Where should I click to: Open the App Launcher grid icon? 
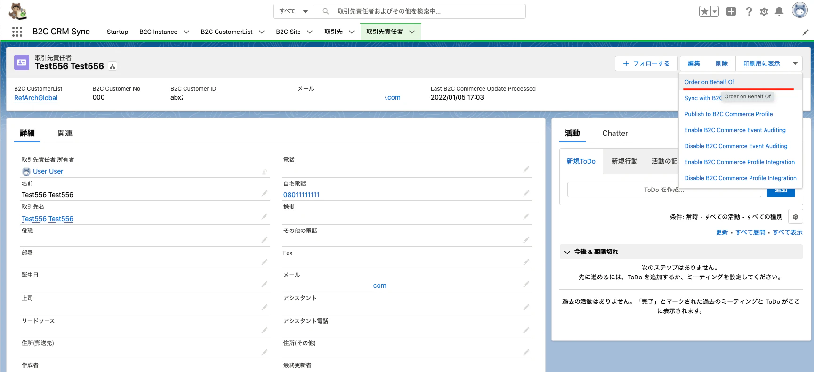[x=17, y=32]
